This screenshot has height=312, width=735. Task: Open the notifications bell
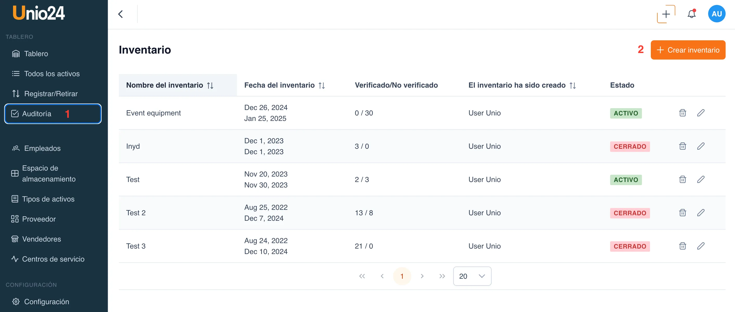click(x=691, y=14)
